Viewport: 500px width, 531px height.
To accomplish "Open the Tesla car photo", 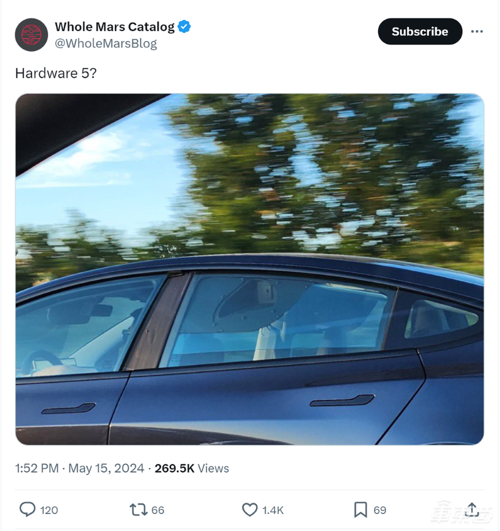I will click(x=249, y=269).
